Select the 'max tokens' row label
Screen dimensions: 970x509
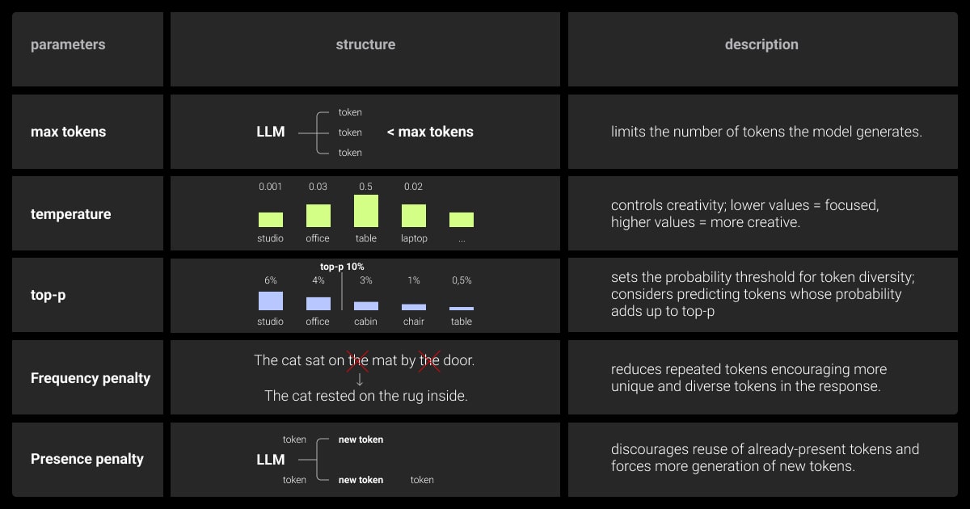[x=68, y=132]
